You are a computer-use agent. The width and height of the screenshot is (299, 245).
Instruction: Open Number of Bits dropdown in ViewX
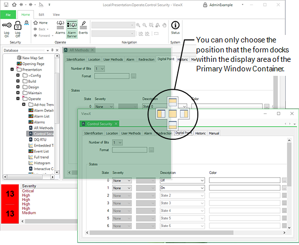(118, 142)
